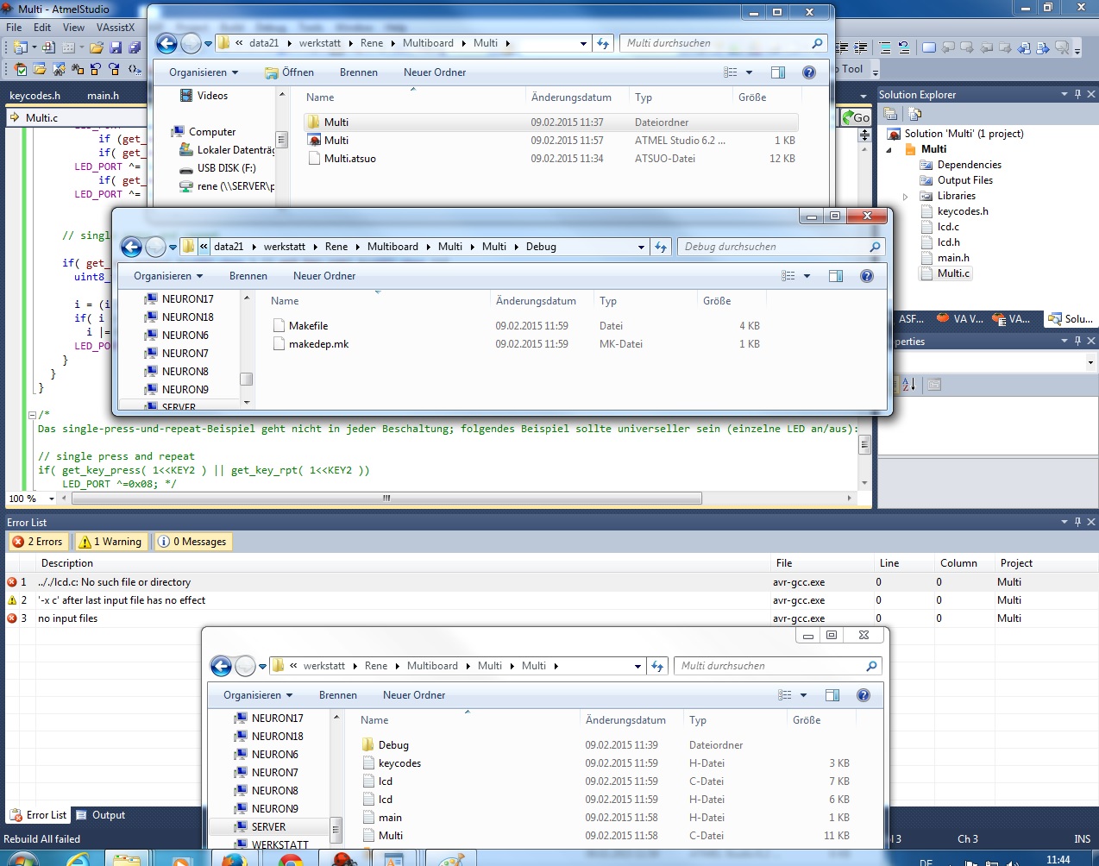The image size is (1099, 866).
Task: Click the green Go button in editor
Action: click(x=857, y=117)
